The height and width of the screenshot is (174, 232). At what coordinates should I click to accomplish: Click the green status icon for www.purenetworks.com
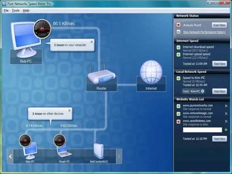click(x=179, y=106)
